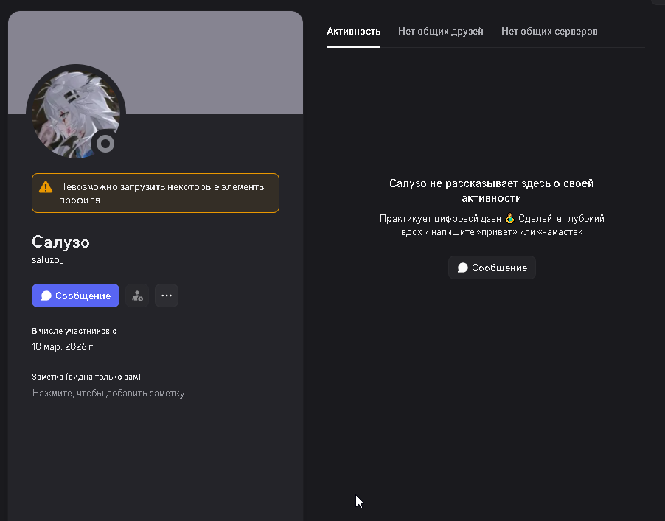
Task: Open the three-dot more options menu
Action: (x=167, y=296)
